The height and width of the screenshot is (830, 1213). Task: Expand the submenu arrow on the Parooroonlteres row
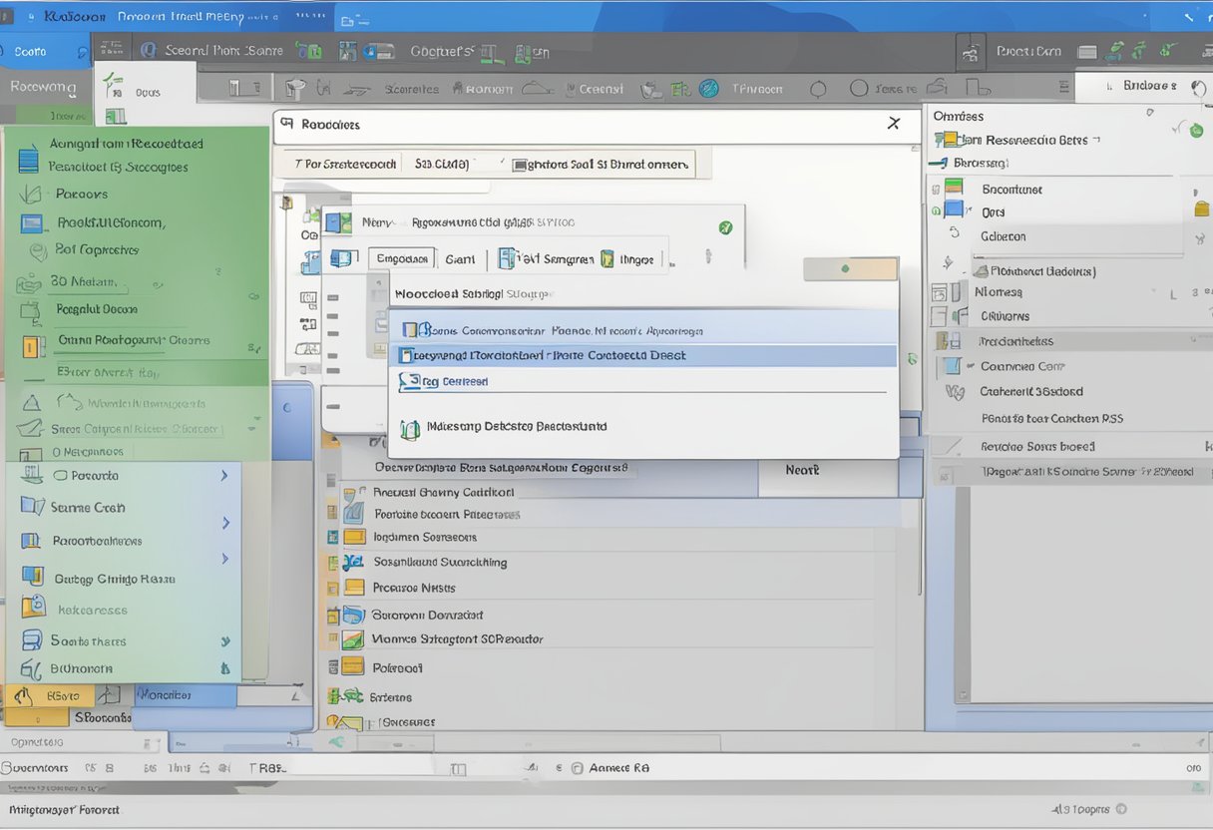[225, 559]
